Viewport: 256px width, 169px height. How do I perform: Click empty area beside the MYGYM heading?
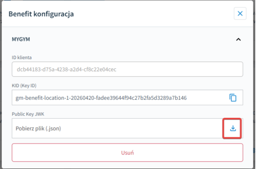coord(131,39)
